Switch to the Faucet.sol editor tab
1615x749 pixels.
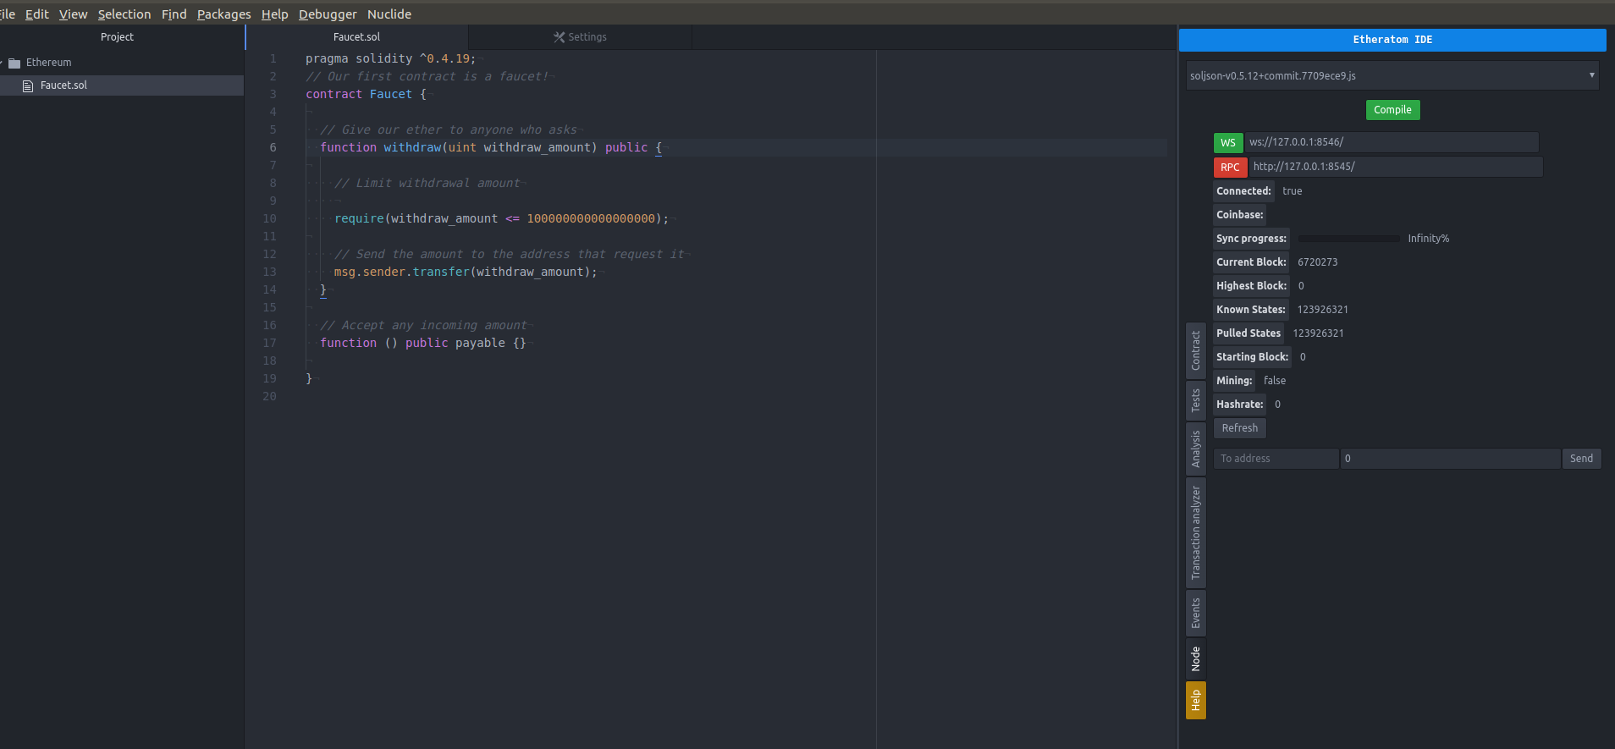356,37
